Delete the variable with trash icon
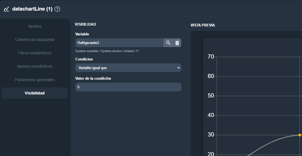Viewport: 302px width, 156px height. click(177, 43)
